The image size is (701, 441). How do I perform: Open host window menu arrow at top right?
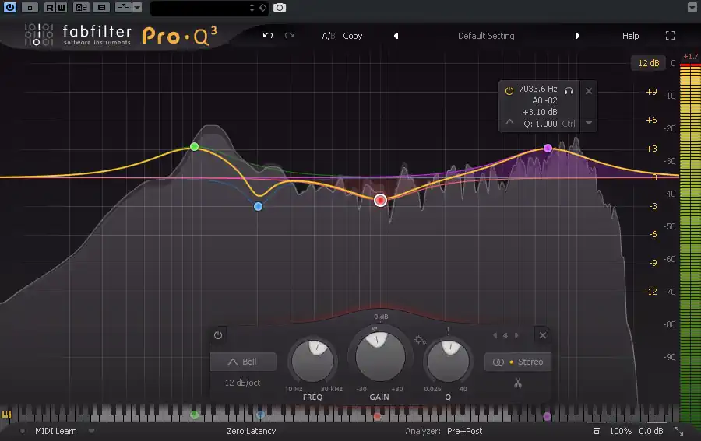[x=692, y=8]
